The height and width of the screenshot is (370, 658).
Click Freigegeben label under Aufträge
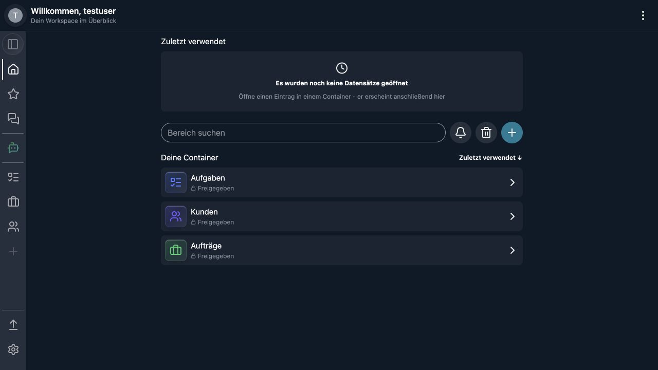coord(216,256)
